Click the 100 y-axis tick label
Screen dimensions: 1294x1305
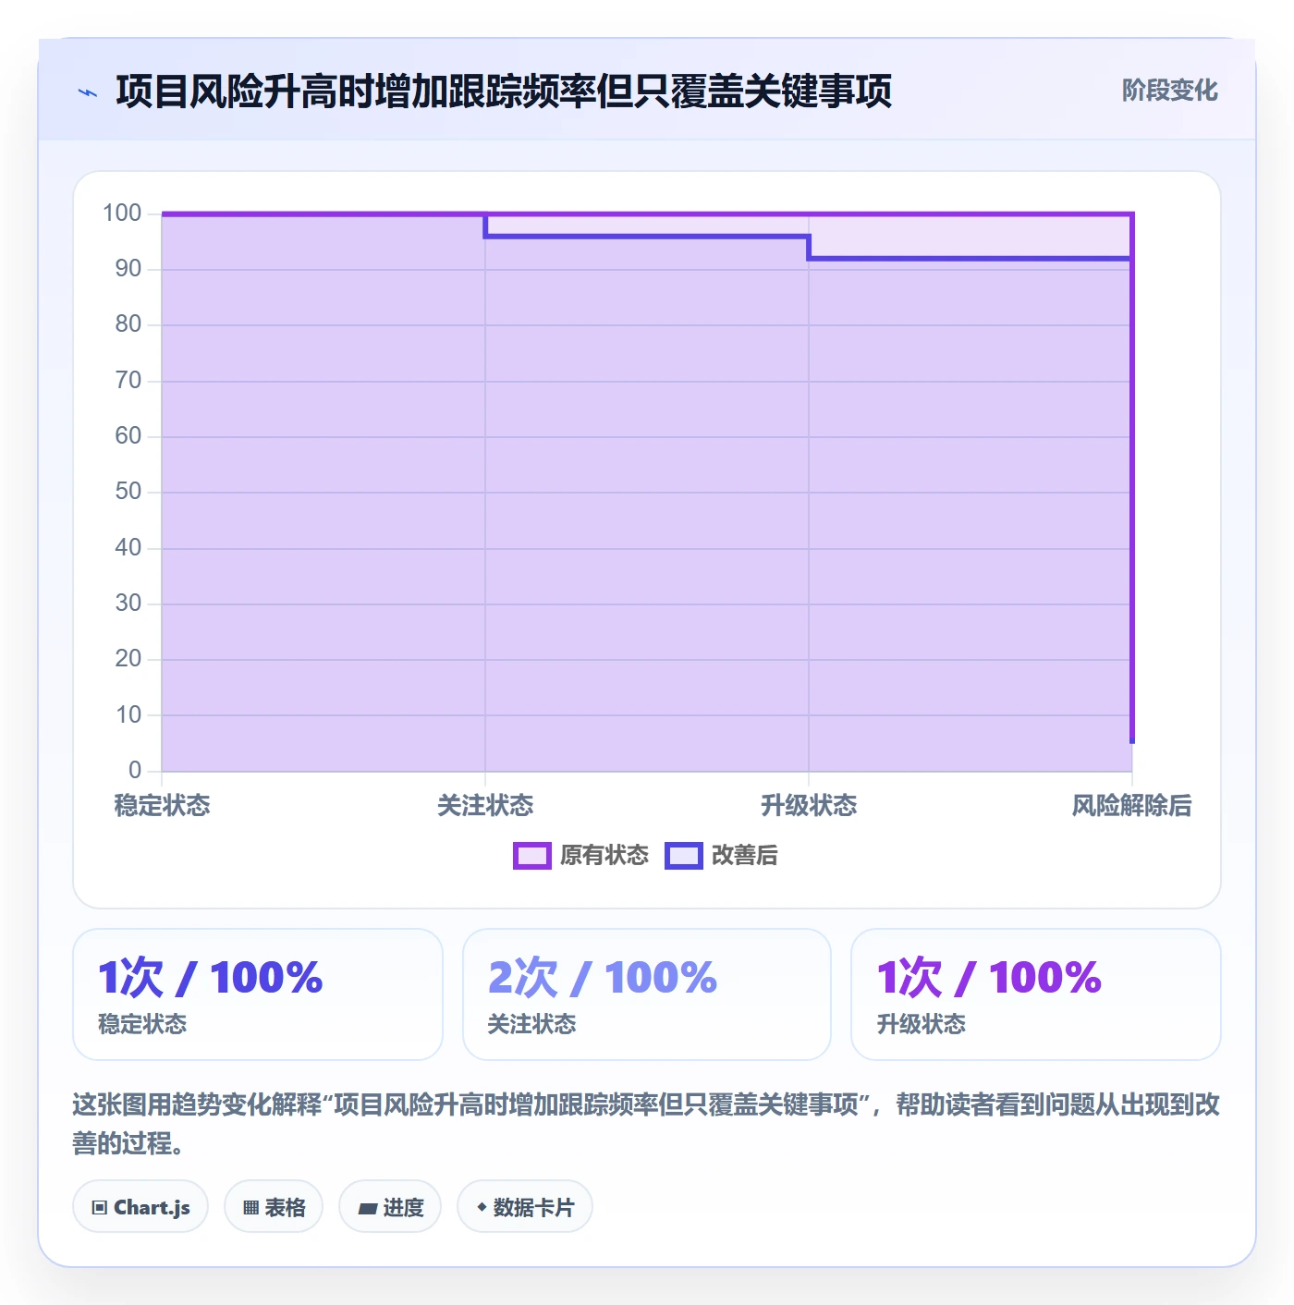122,213
